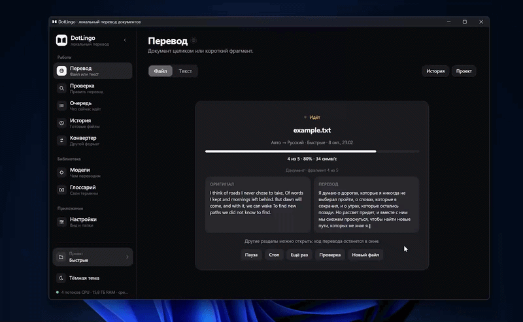Screen dimensions: 523x322
Task: Open the История sidebar item
Action: pyautogui.click(x=93, y=123)
